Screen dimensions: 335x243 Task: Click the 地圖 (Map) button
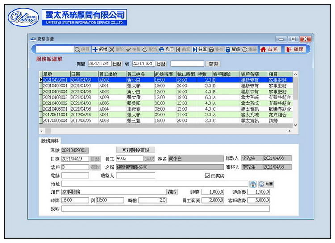pyautogui.click(x=269, y=184)
